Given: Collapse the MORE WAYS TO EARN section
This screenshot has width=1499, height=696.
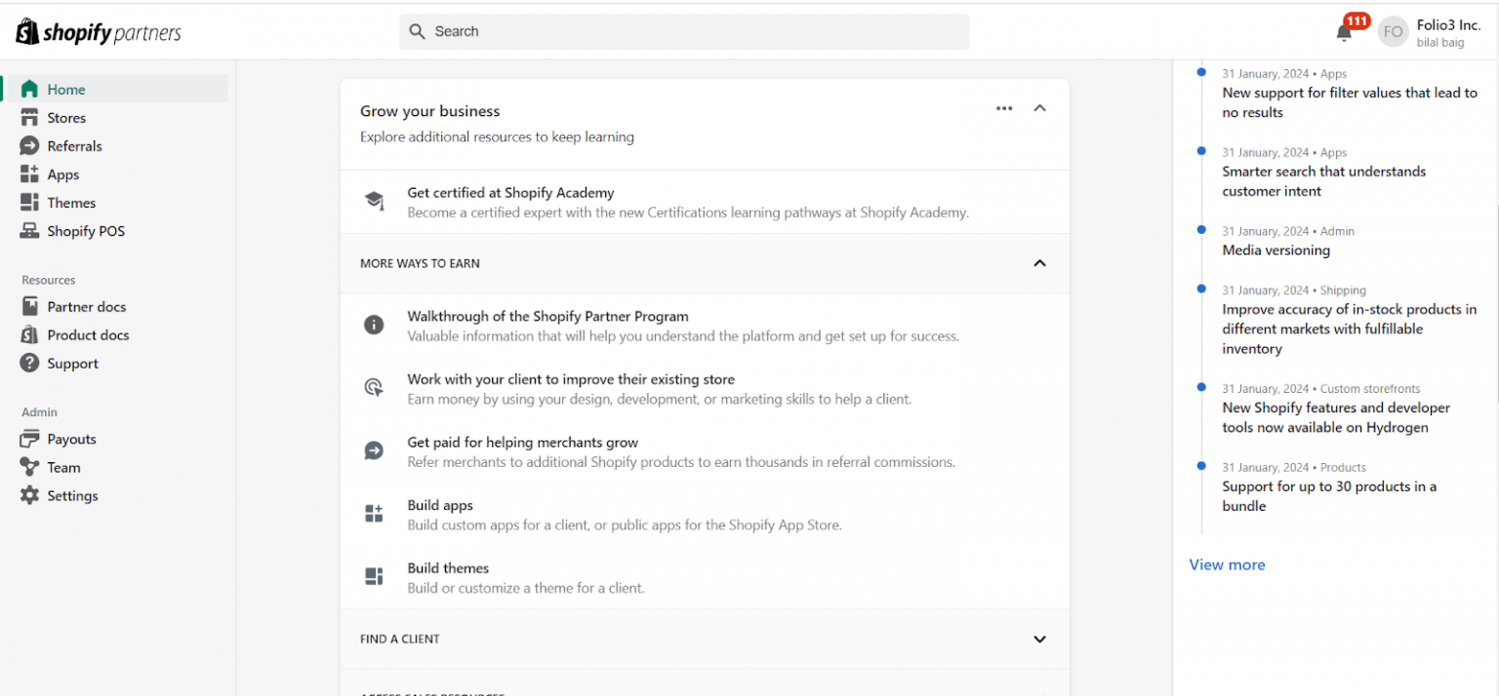Looking at the screenshot, I should point(1039,263).
